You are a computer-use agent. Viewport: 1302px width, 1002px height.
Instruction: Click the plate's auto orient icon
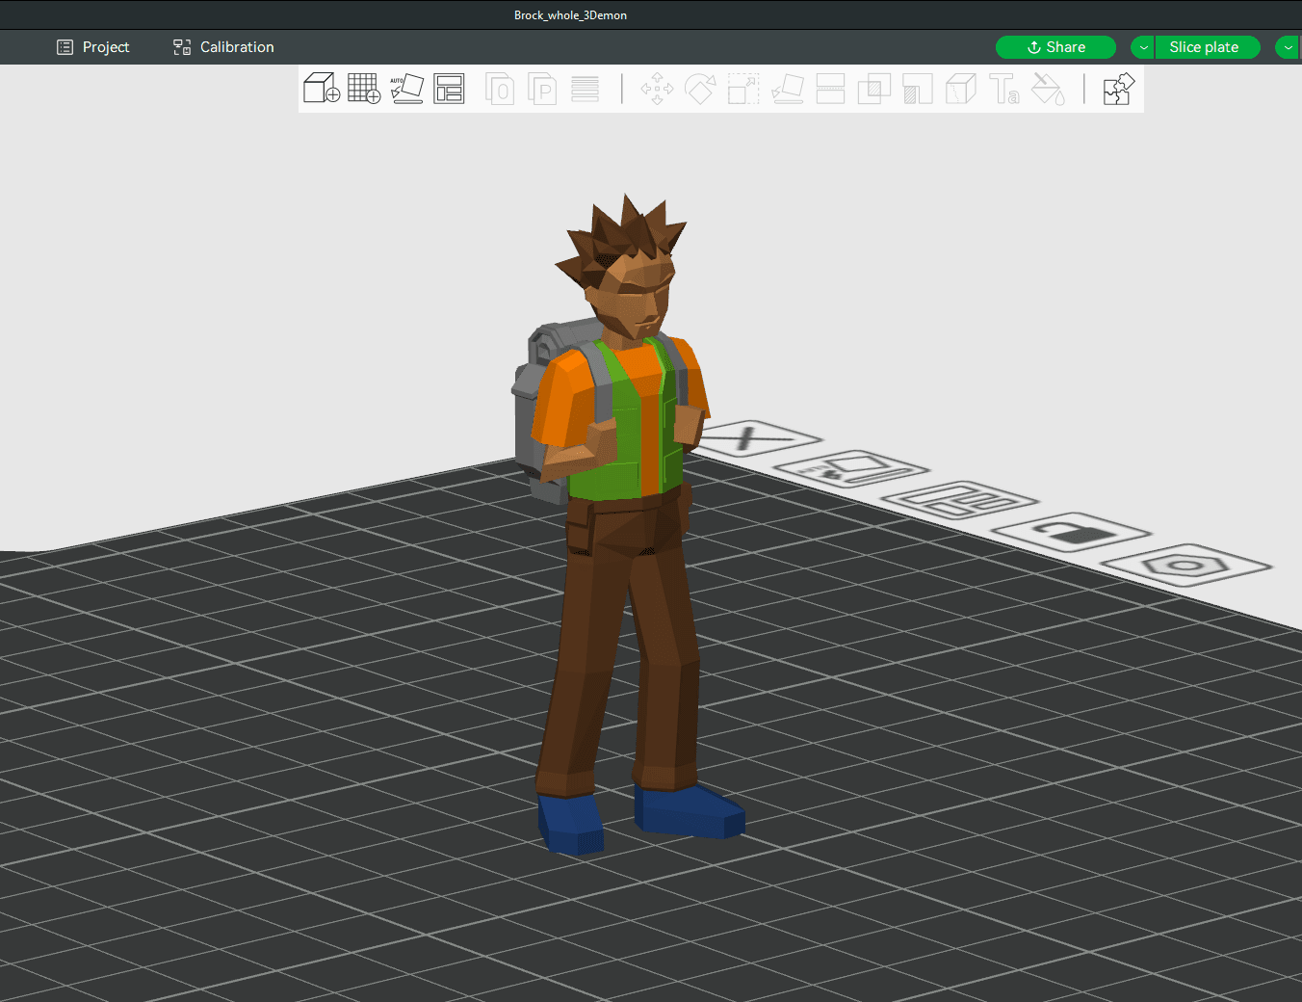(x=852, y=469)
